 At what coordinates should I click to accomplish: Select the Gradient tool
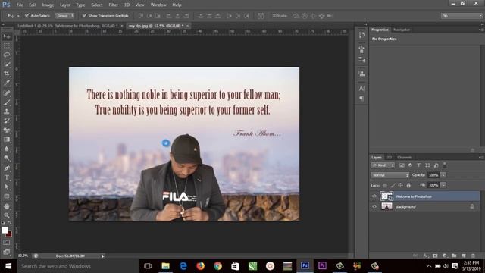click(7, 140)
